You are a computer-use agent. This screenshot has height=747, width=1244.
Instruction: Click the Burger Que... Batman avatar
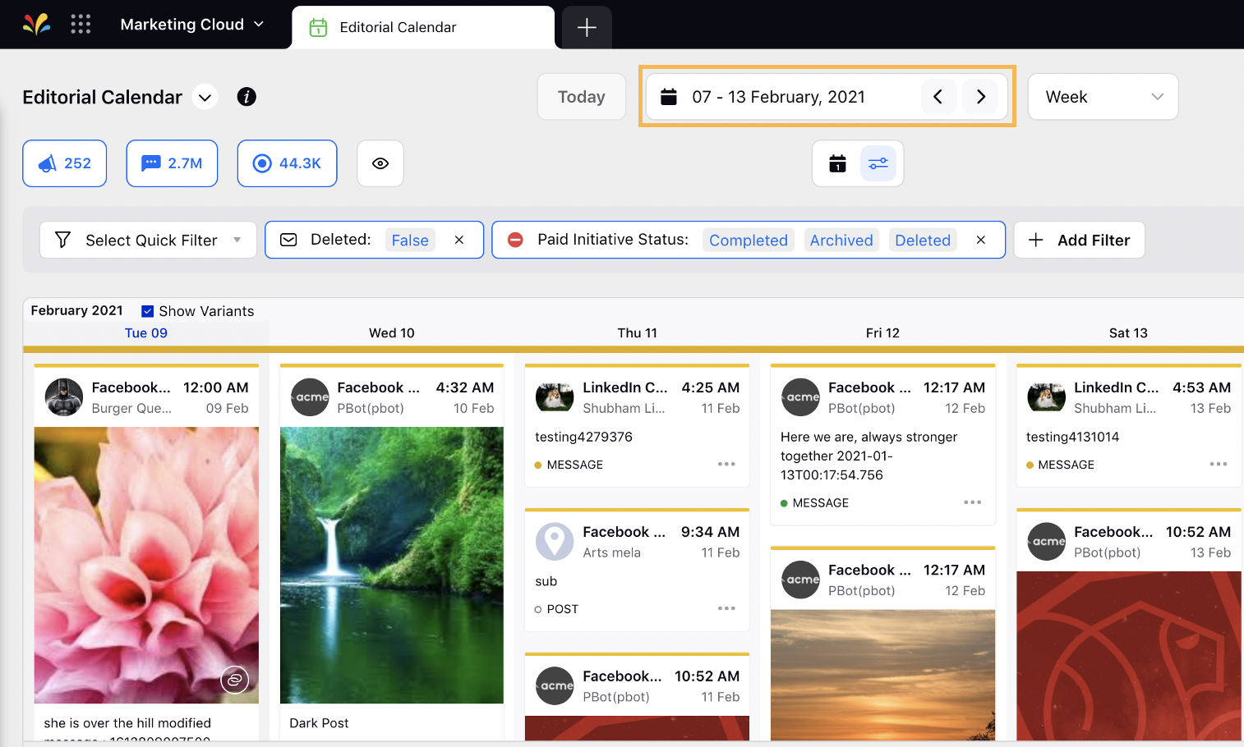point(64,397)
